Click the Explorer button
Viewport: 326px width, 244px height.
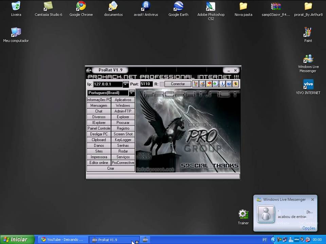coord(123,117)
